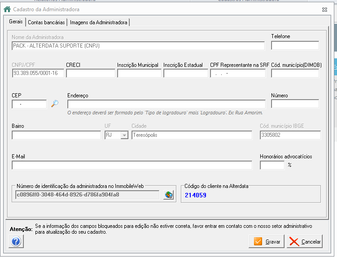Switch to Contas bancárias tab

[x=46, y=22]
